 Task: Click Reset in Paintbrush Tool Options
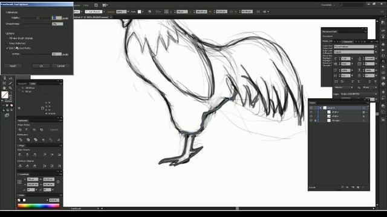[13, 66]
